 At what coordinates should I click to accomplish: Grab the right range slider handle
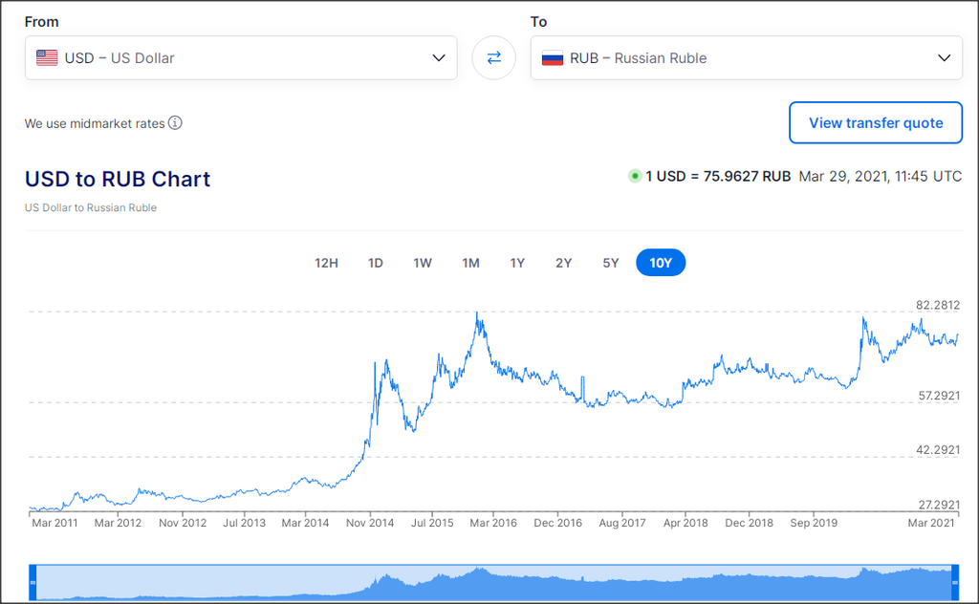(x=955, y=582)
